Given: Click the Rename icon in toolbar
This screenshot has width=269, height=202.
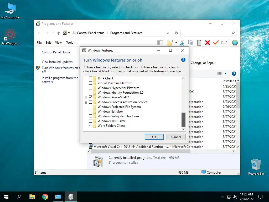Looking at the screenshot, I should point(224,42).
